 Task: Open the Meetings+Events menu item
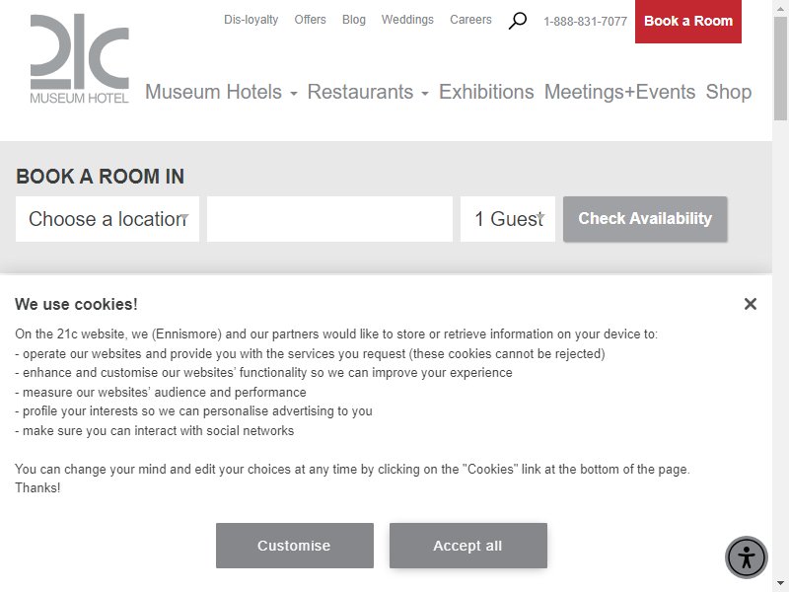pos(620,92)
